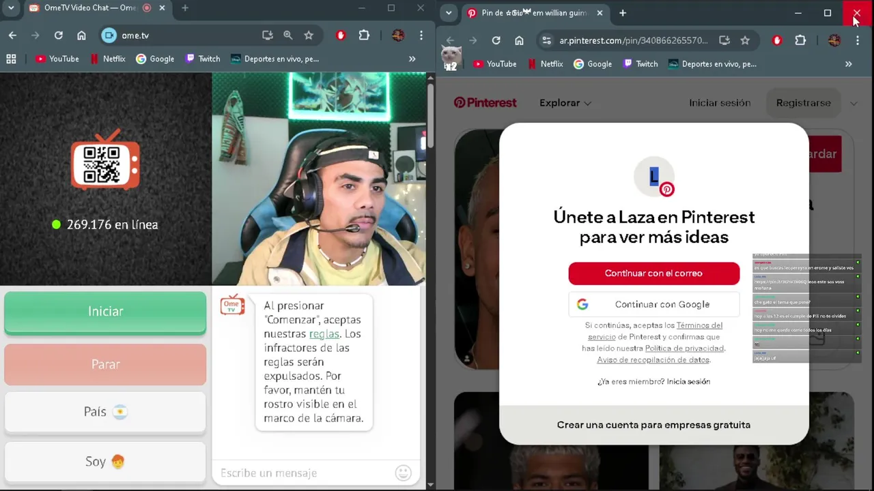Image resolution: width=874 pixels, height=491 pixels.
Task: Open profile avatar in Pinterest window
Action: point(834,41)
